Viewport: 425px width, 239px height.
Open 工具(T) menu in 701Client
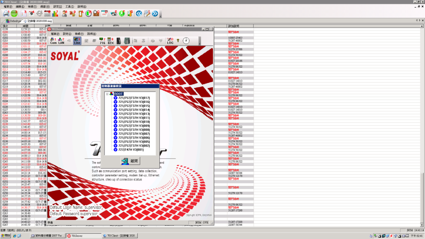pos(70,7)
